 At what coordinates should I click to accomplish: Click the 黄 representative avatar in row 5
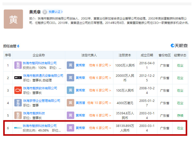(71, 115)
